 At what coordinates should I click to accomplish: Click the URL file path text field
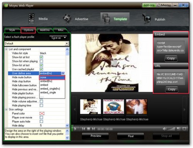pos(171,78)
